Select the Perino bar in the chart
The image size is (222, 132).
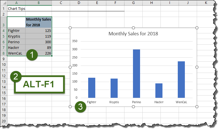click(136, 73)
